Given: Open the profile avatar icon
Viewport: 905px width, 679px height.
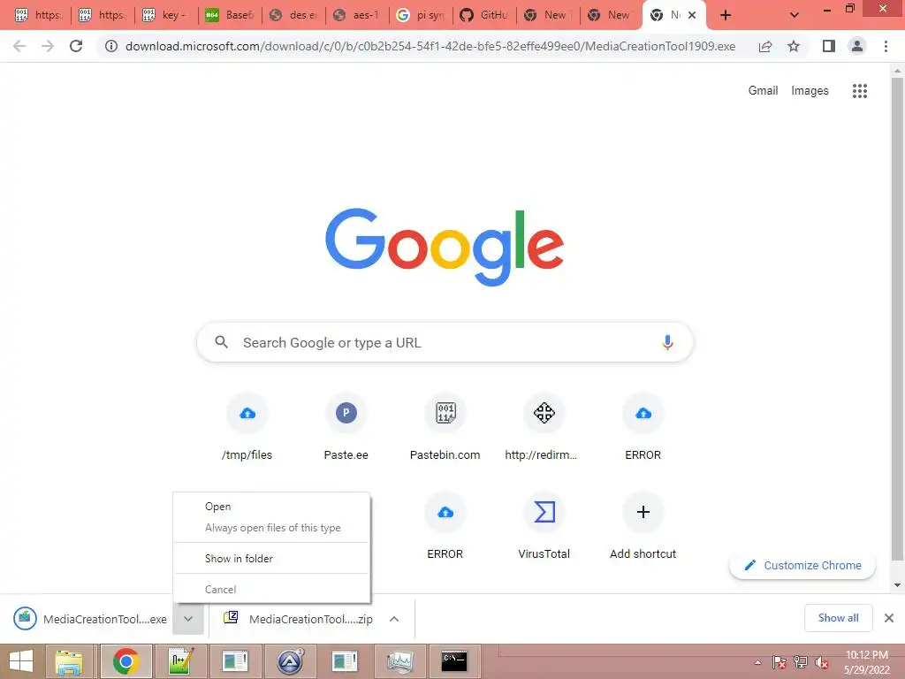Looking at the screenshot, I should [857, 46].
